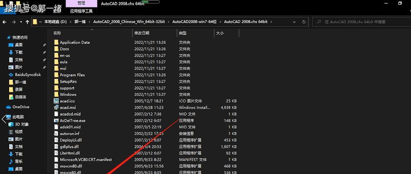Select autorun.inf file icon
411x174 pixels.
click(x=56, y=134)
